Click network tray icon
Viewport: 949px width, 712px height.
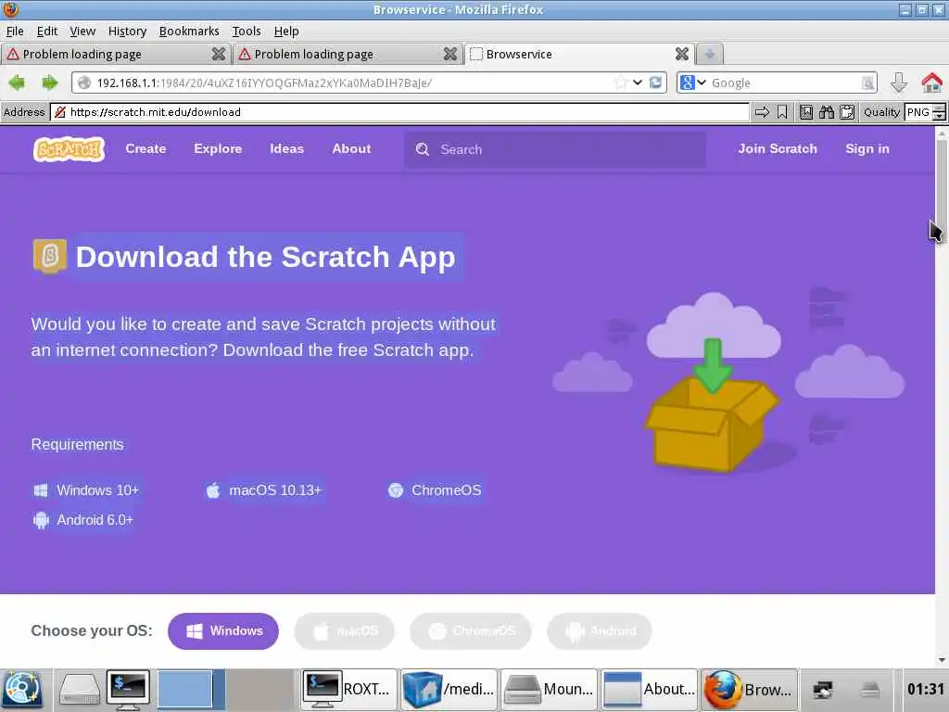(x=823, y=690)
